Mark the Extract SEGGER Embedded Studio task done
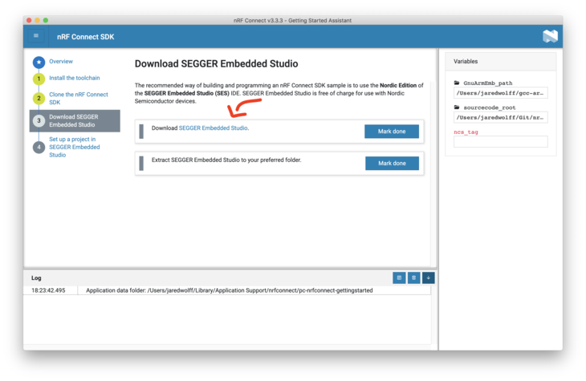Screen dimensions: 586x381 pos(392,164)
